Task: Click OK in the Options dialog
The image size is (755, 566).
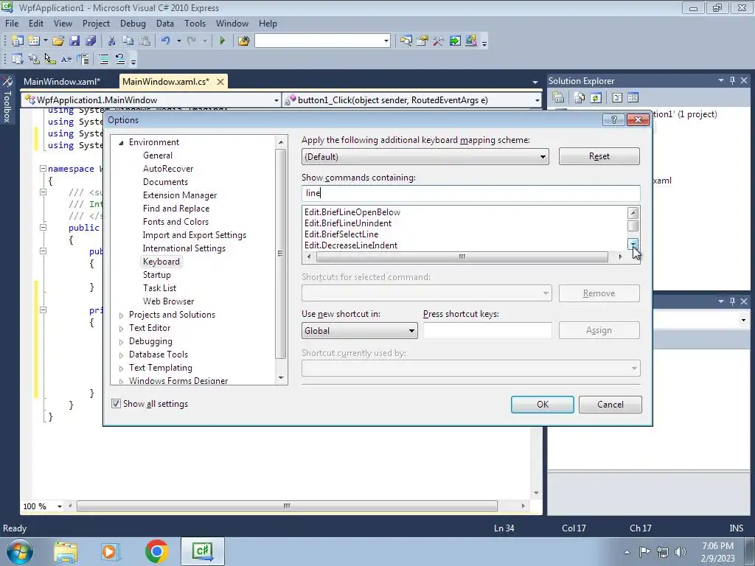Action: click(x=543, y=405)
